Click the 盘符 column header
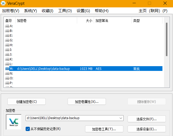 (x=10, y=21)
